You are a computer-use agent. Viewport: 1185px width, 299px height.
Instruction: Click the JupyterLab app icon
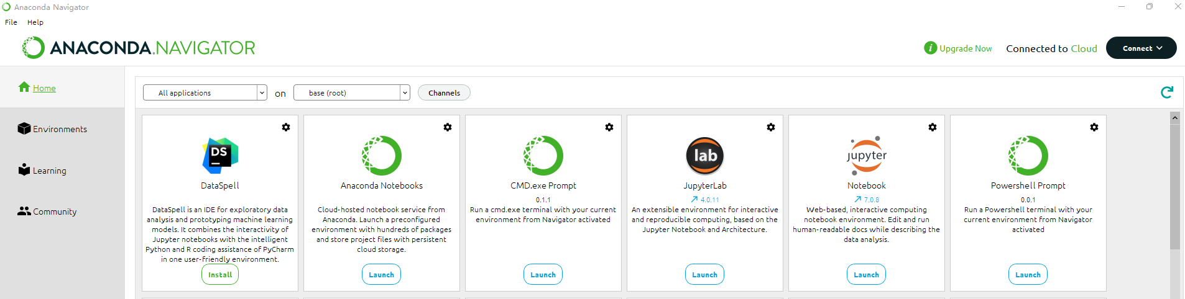704,155
